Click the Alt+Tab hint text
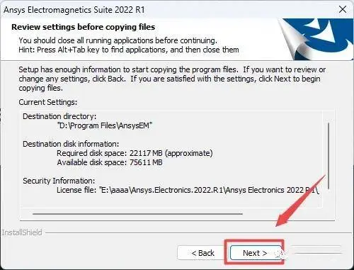354x270 pixels. [129, 50]
